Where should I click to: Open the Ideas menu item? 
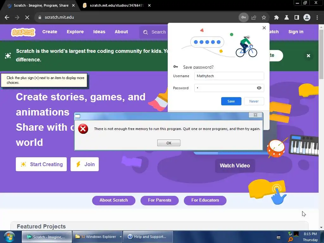coord(99,32)
